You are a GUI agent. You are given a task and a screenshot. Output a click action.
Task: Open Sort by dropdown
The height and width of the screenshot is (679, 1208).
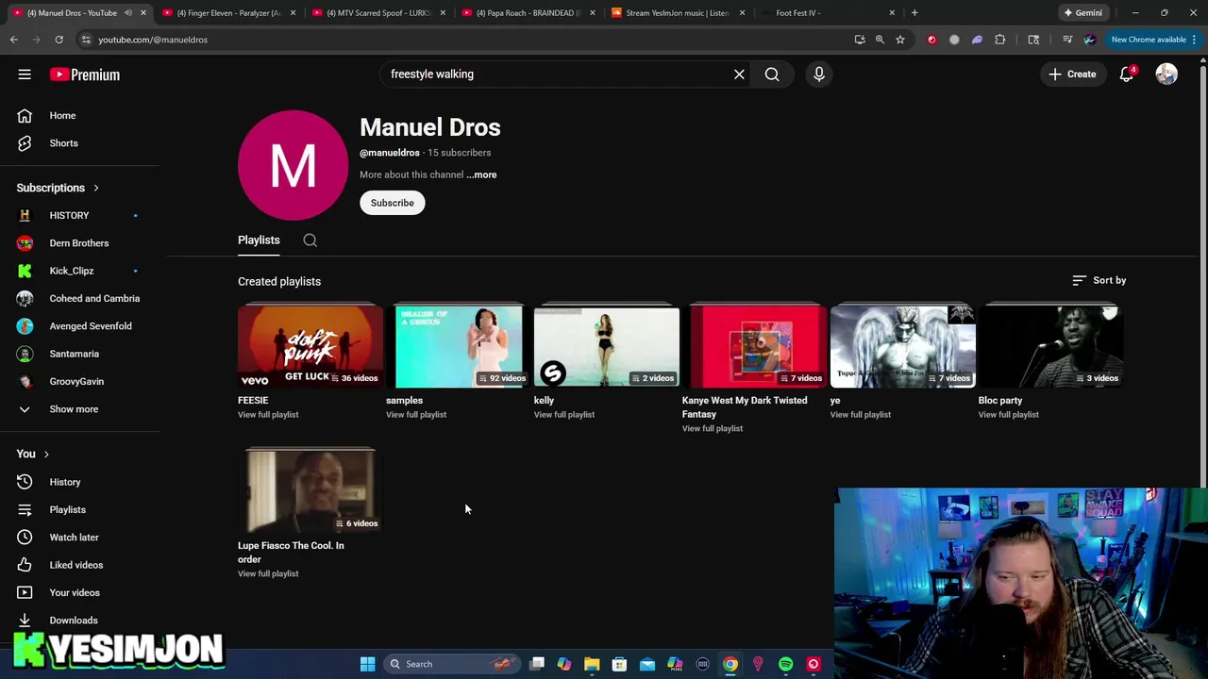click(x=1099, y=280)
